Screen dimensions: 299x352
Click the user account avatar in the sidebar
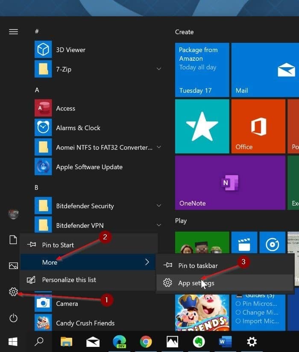(x=13, y=214)
